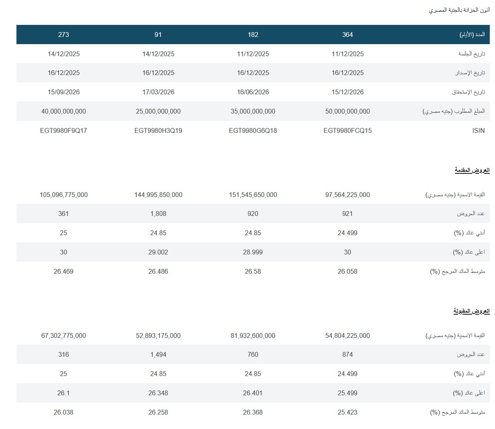Click the bid count 1,808
The height and width of the screenshot is (429, 495).
[158, 213]
